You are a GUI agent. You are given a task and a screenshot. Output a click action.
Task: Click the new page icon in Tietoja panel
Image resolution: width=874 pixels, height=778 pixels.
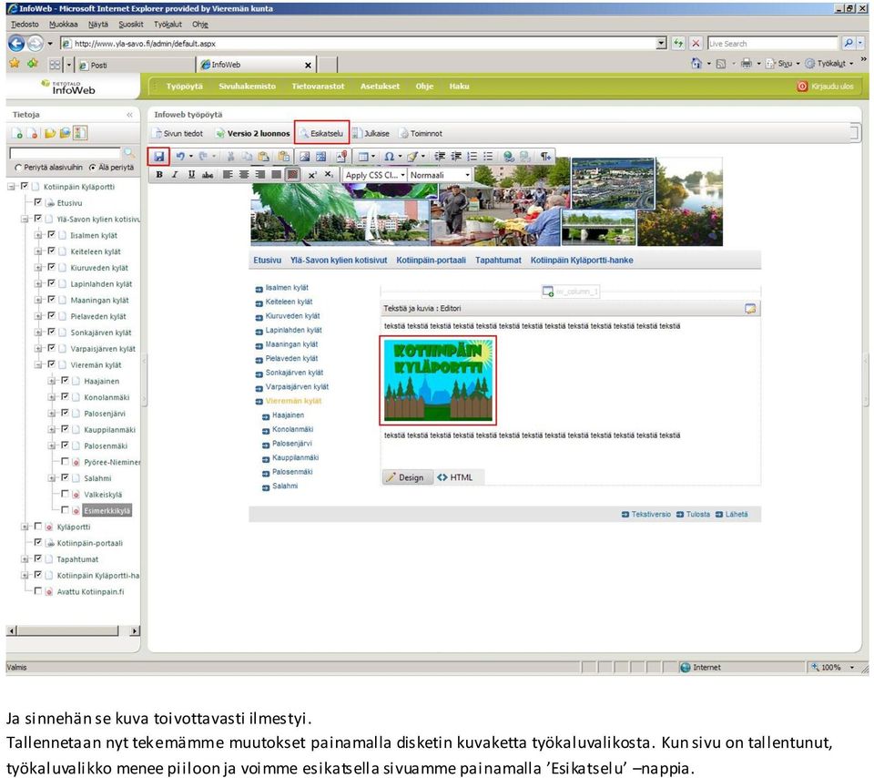16,133
